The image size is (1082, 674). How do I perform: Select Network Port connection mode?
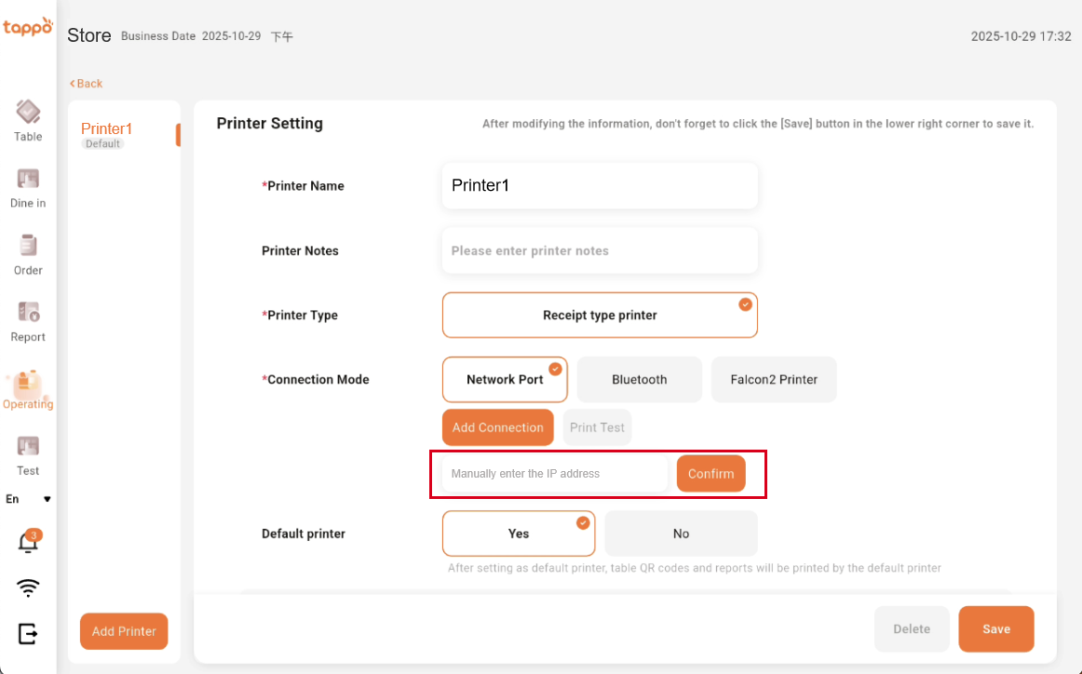click(505, 380)
